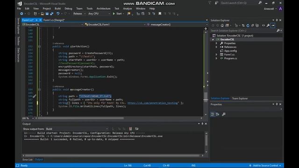The image size is (299, 168).
Task: Click the Clear All output icon
Action: 130,129
